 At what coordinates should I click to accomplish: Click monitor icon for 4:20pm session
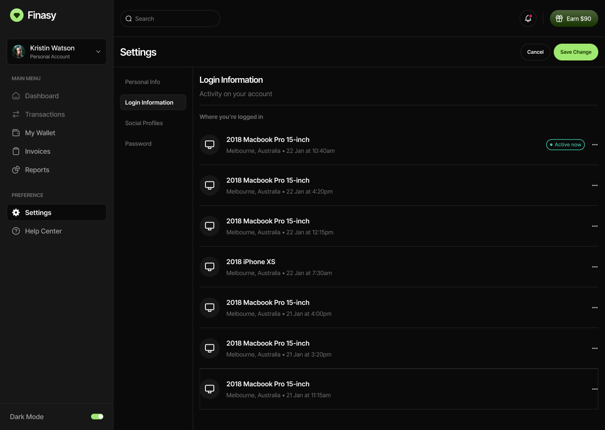210,185
